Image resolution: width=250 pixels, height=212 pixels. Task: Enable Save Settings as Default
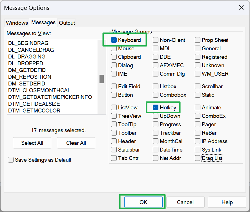pos(10,160)
